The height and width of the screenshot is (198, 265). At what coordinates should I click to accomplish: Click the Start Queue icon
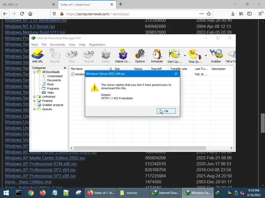pos(174,56)
